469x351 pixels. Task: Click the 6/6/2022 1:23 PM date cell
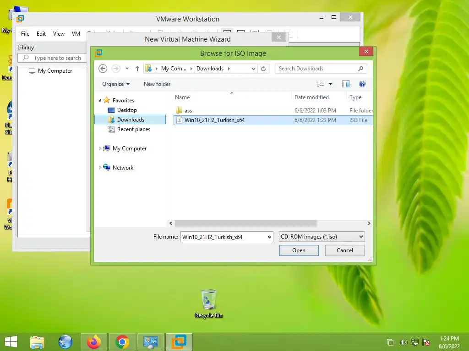point(315,120)
